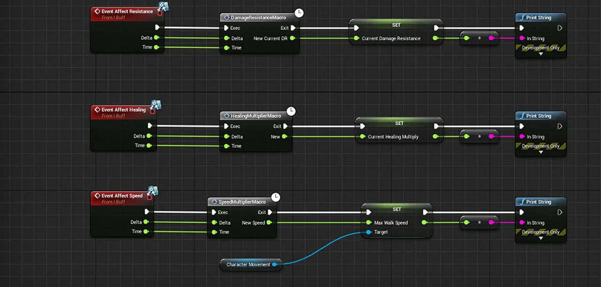Select the Event Affect Healing node title
601x287 pixels.
coord(123,110)
